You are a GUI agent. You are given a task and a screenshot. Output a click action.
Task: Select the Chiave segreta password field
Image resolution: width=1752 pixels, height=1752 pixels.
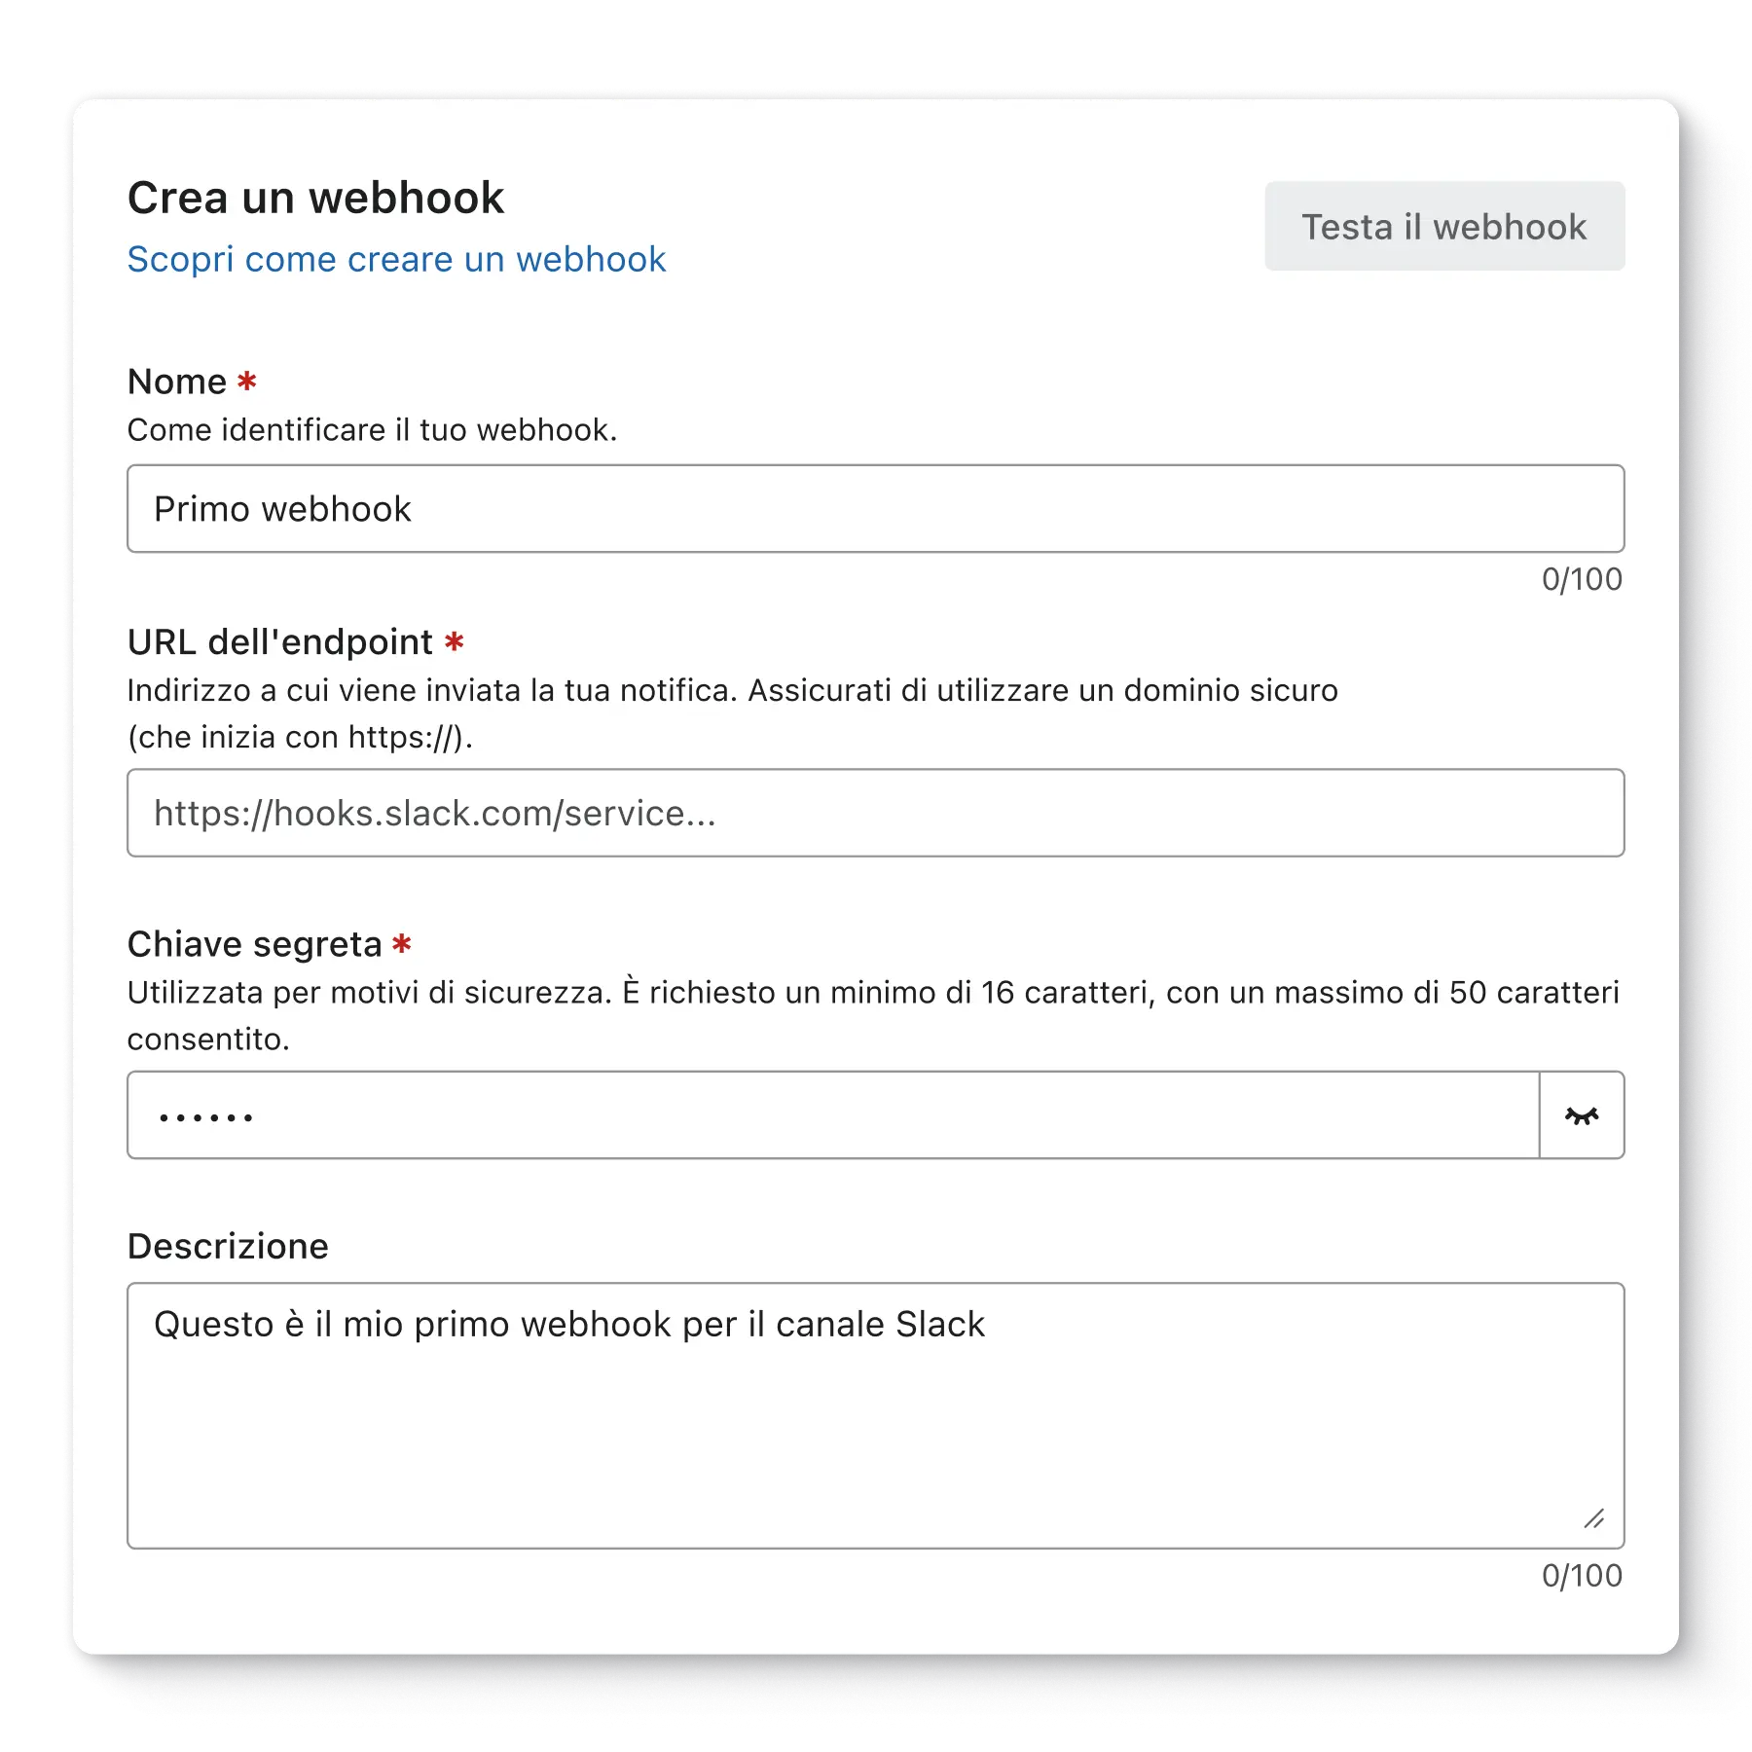pyautogui.click(x=833, y=1115)
